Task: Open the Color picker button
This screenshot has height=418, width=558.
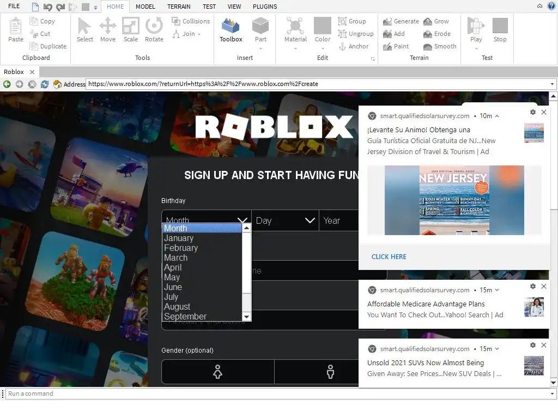Action: (x=323, y=30)
